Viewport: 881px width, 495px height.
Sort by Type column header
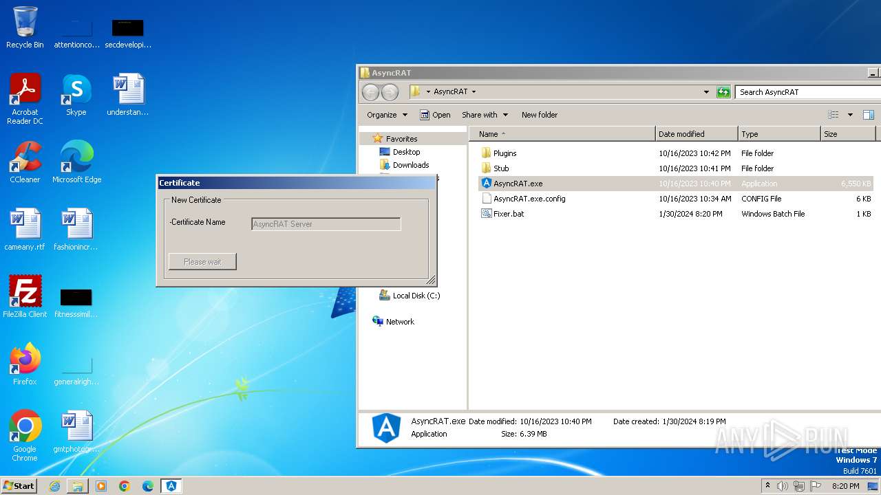click(779, 134)
